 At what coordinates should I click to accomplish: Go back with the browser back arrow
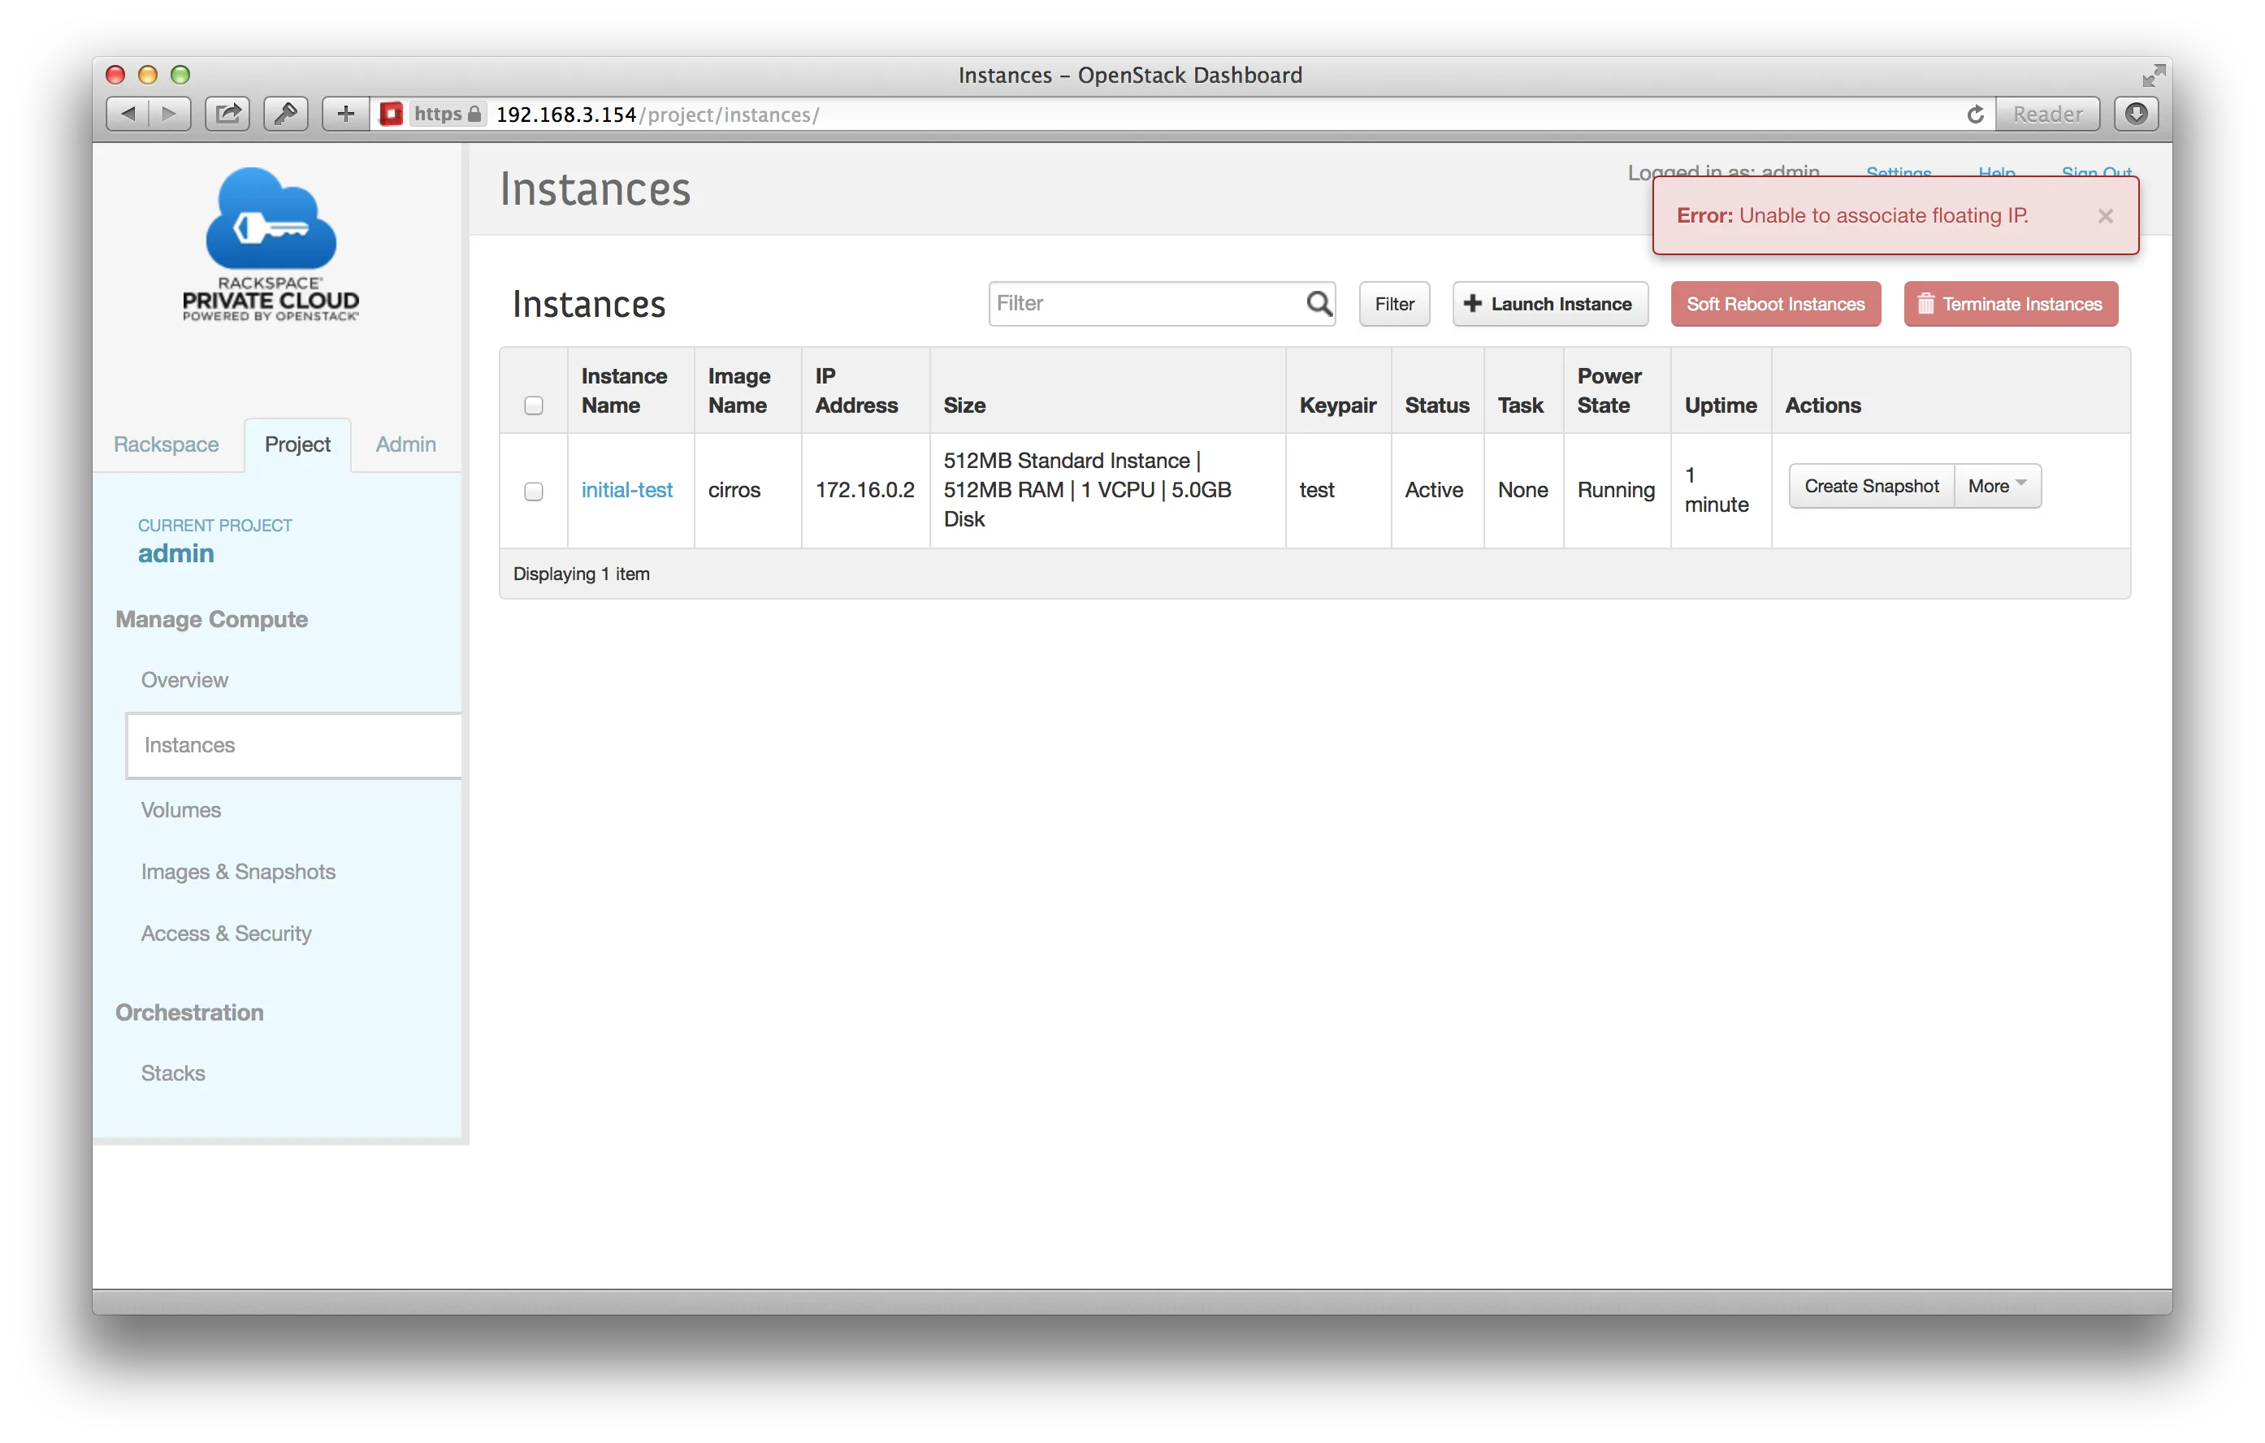point(128,114)
